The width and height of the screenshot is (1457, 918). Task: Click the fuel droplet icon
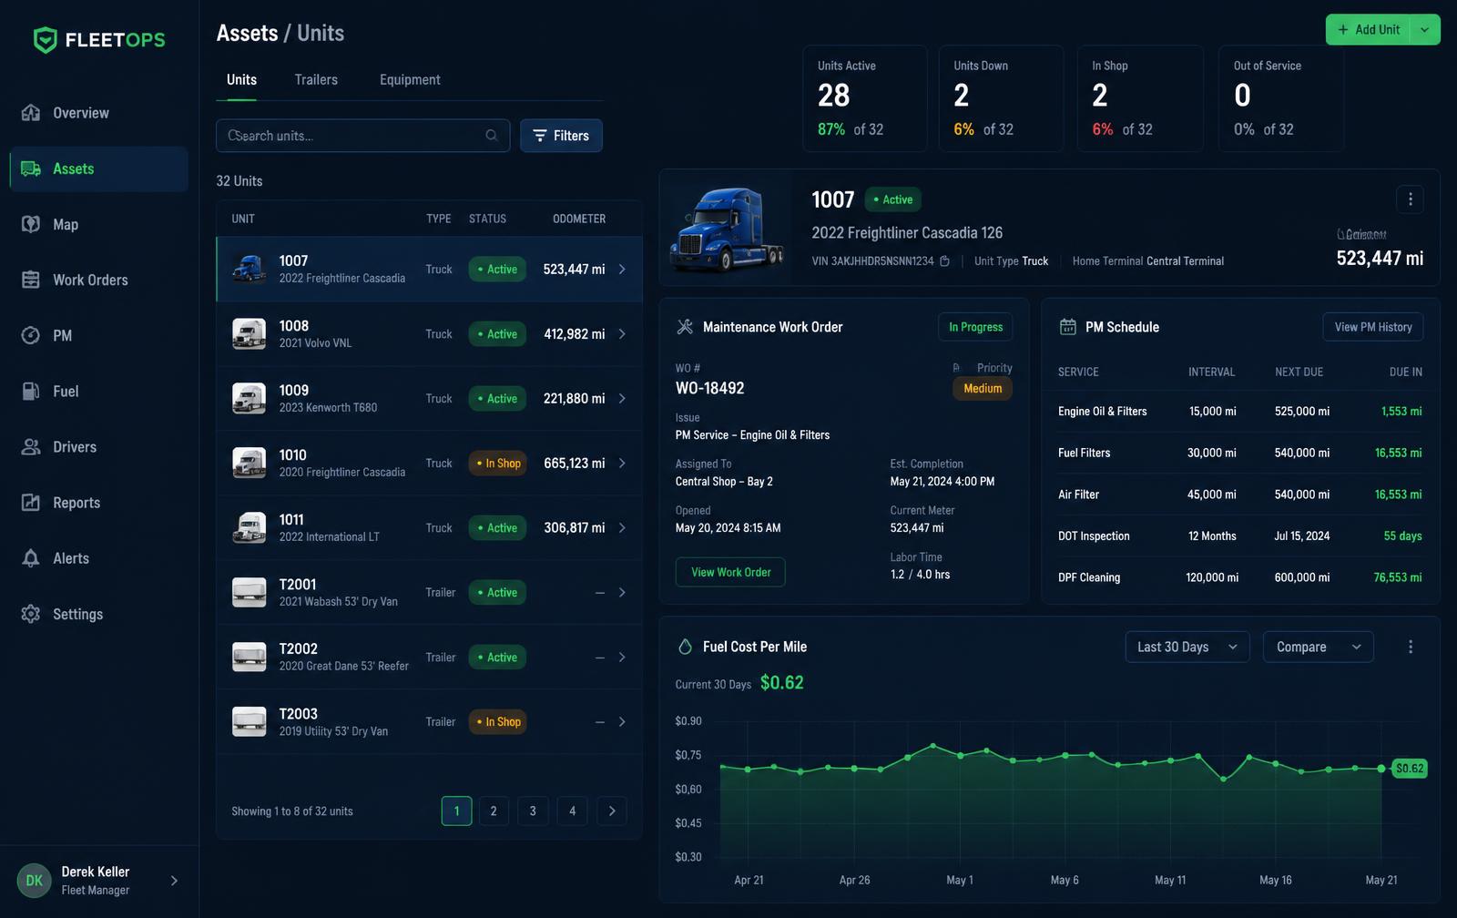point(686,647)
